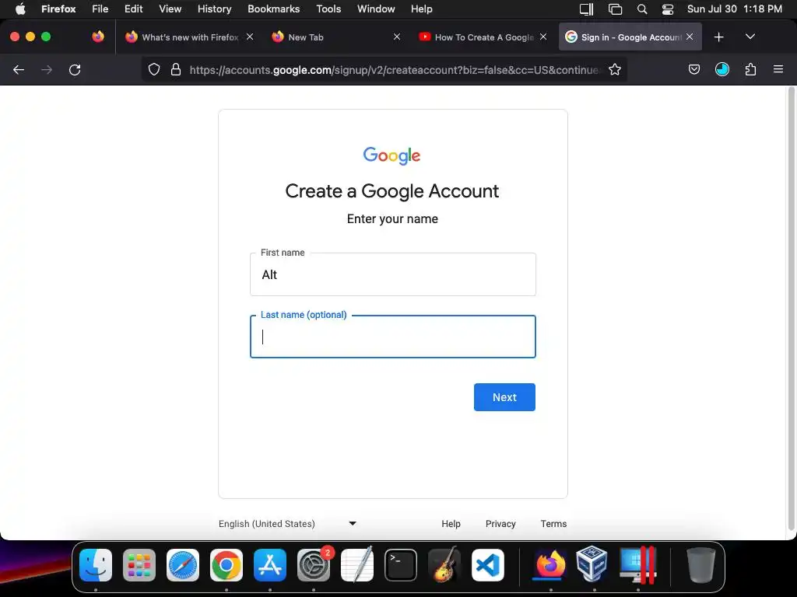Click the Firefox icon in the Dock
The width and height of the screenshot is (797, 597).
[551, 565]
